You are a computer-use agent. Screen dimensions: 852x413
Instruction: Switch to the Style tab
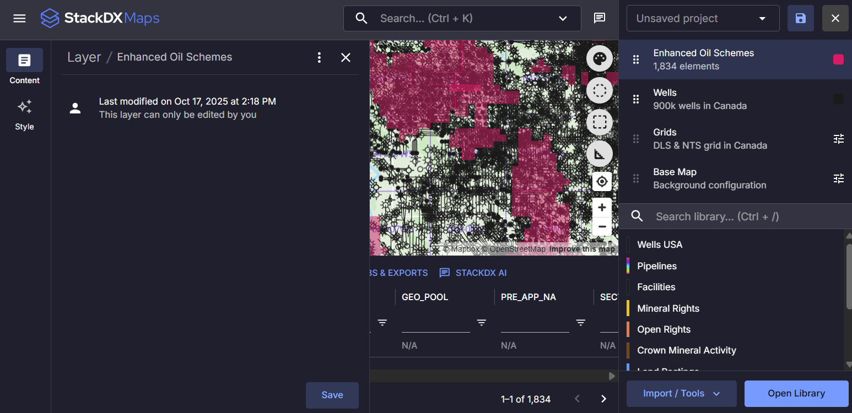(x=24, y=115)
